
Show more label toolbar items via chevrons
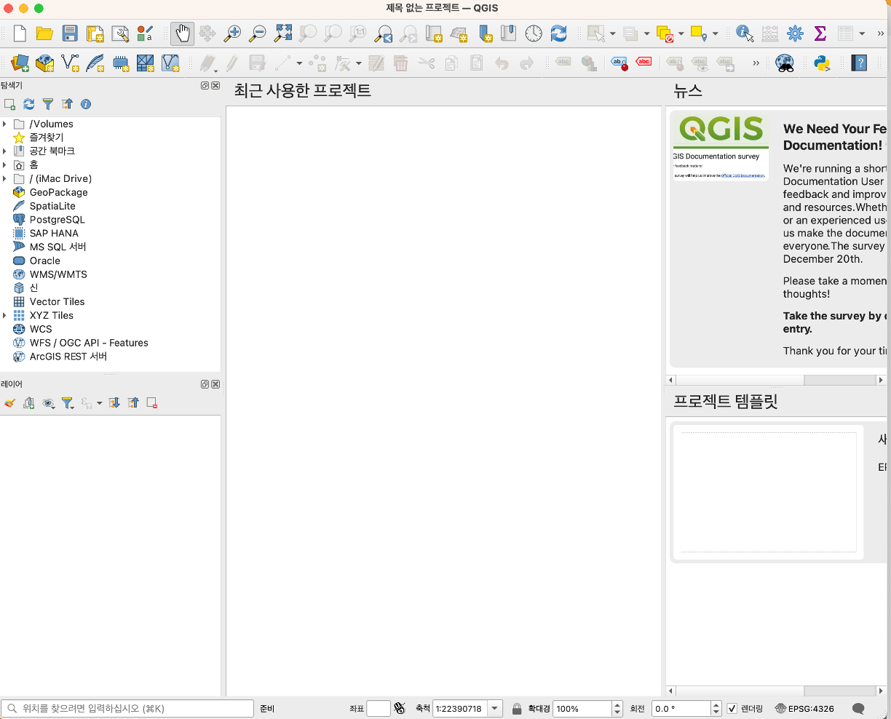click(756, 63)
